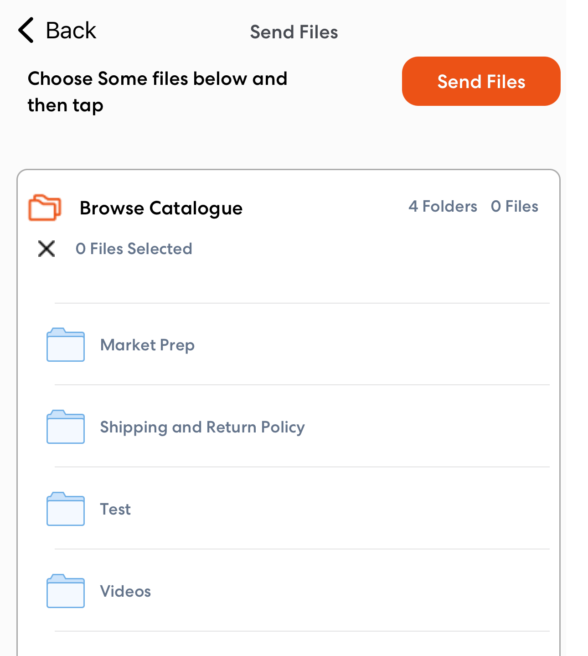This screenshot has height=656, width=588.
Task: Click the Market Prep folder icon
Action: click(66, 345)
